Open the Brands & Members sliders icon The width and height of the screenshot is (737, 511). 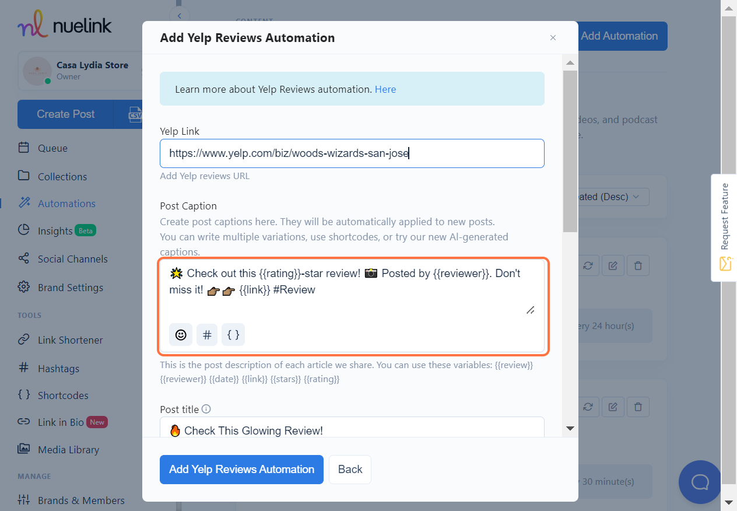[23, 500]
